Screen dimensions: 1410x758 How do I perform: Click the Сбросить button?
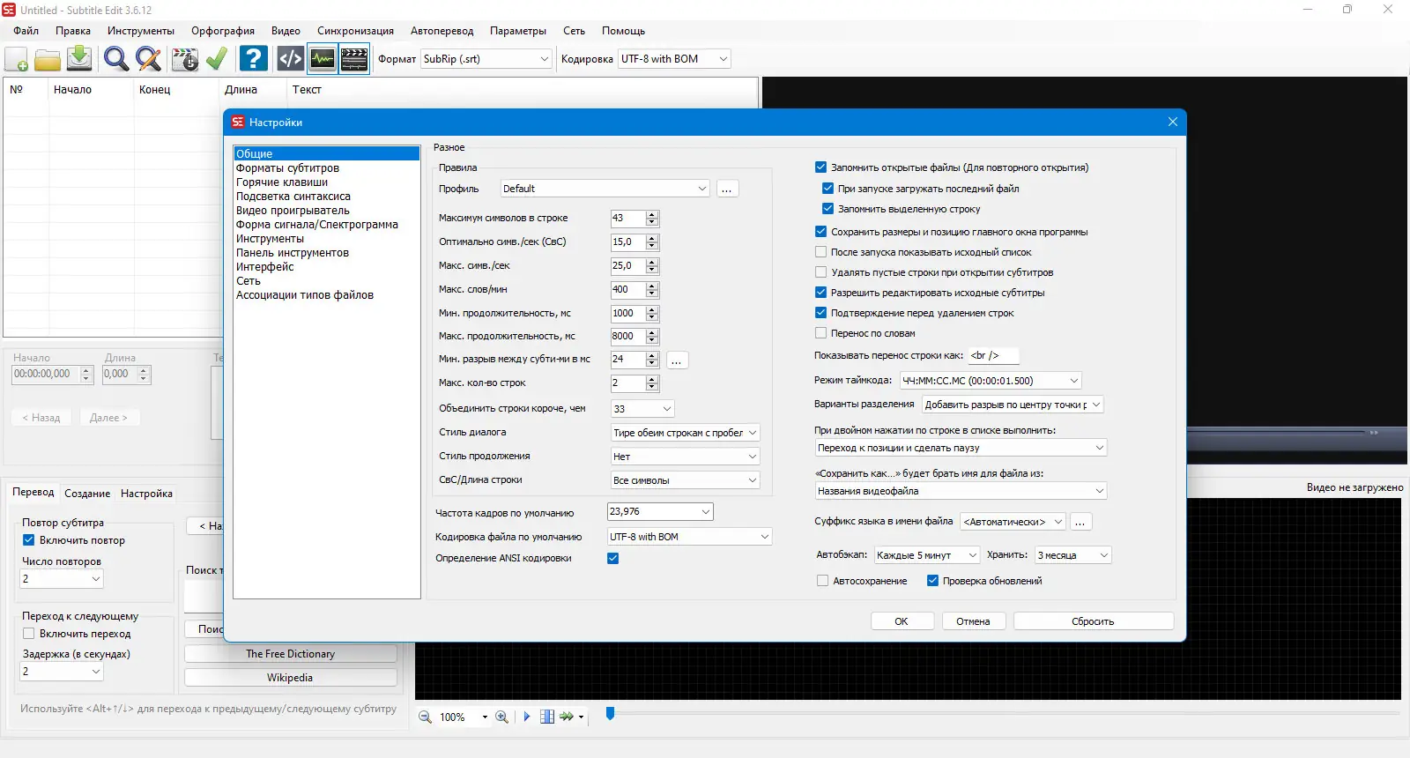[1093, 621]
